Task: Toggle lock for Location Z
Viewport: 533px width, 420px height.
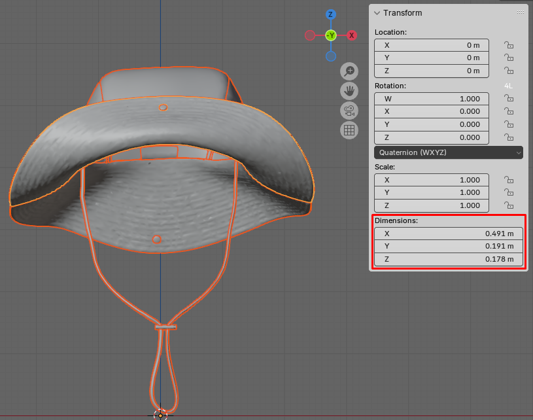Action: coord(508,71)
